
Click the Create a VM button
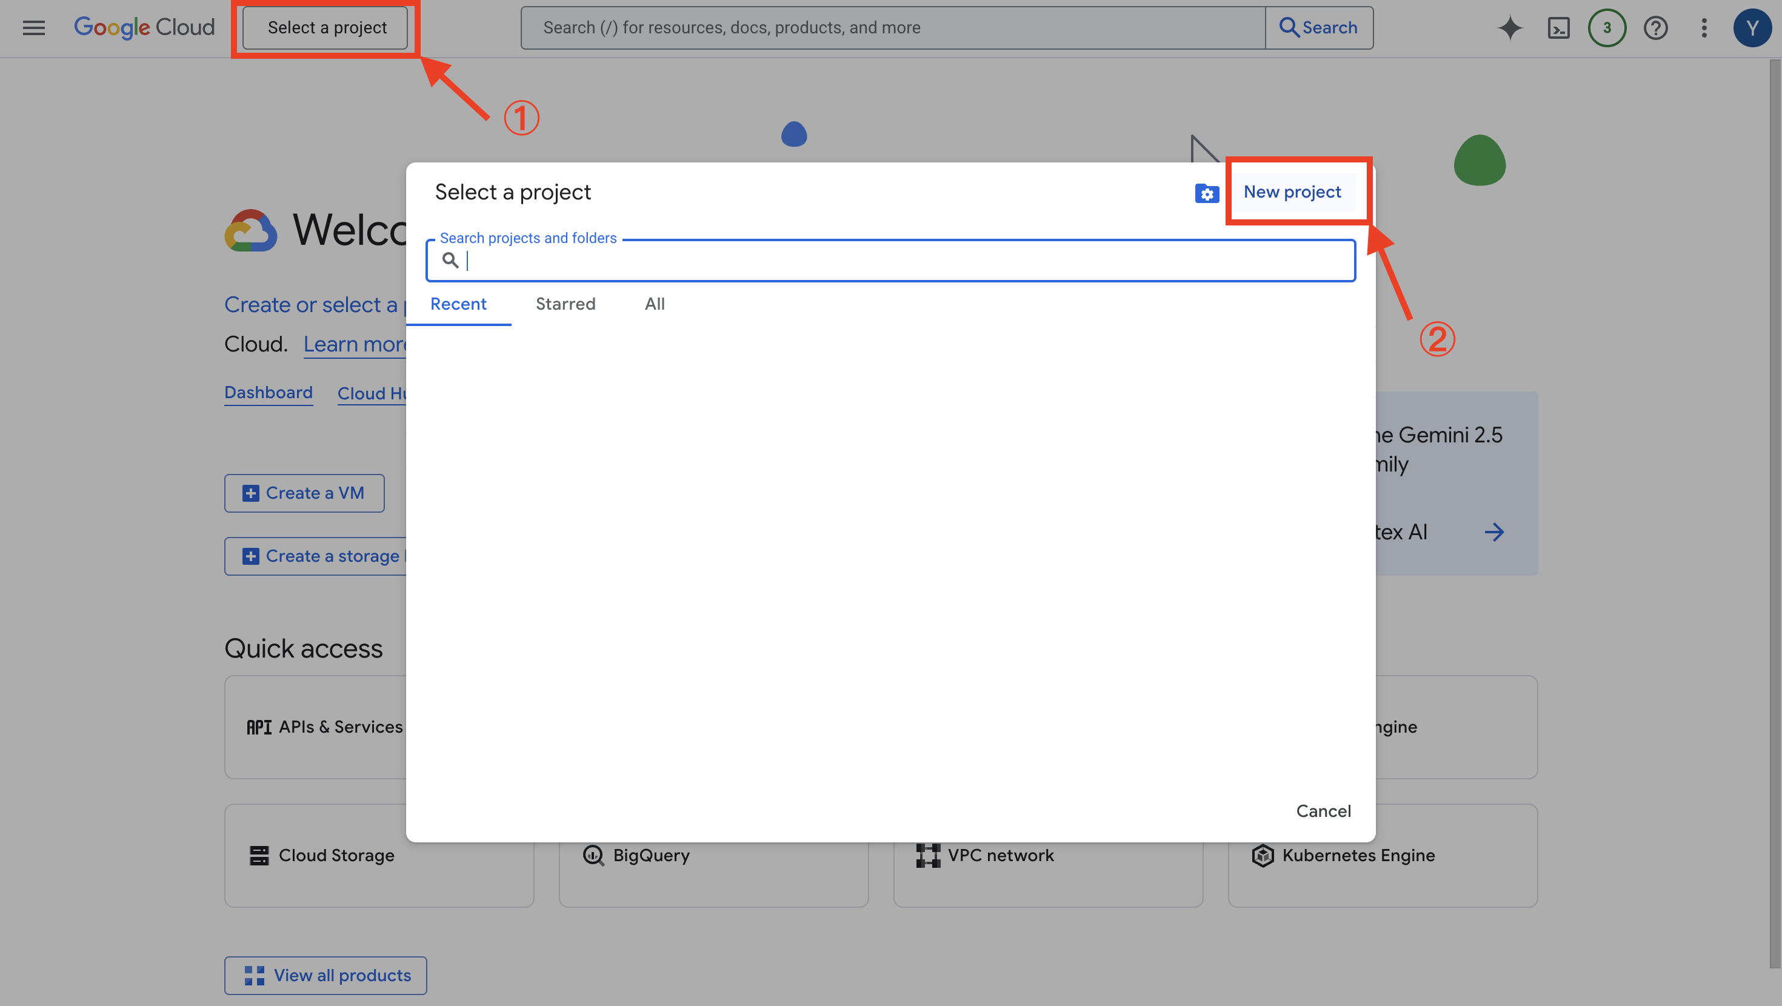coord(304,493)
